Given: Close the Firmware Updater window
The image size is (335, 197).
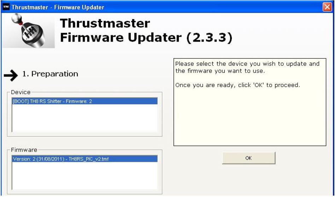Looking at the screenshot, I should point(327,7).
